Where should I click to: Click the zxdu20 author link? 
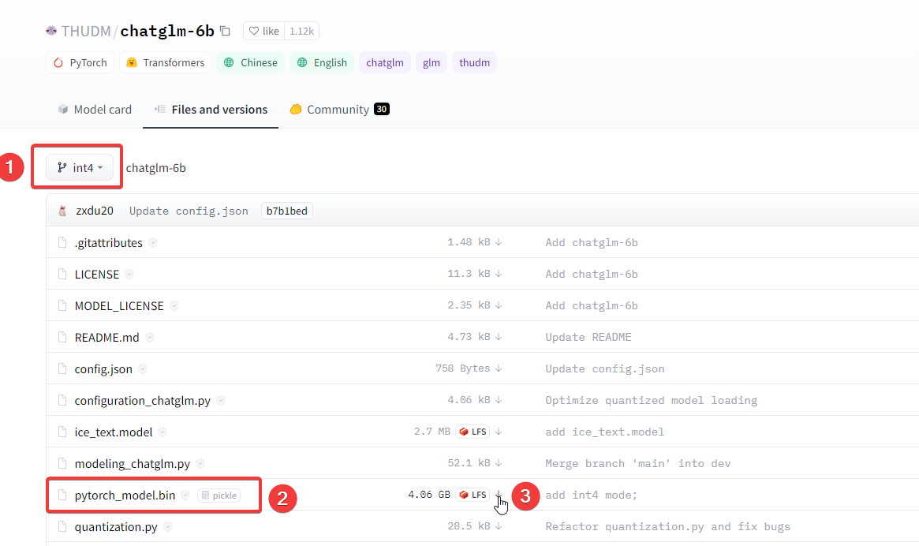click(95, 211)
